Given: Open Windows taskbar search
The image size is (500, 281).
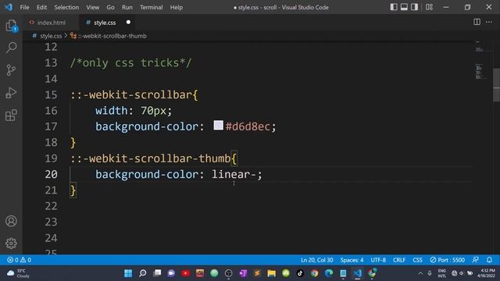Looking at the screenshot, I should coord(142,273).
